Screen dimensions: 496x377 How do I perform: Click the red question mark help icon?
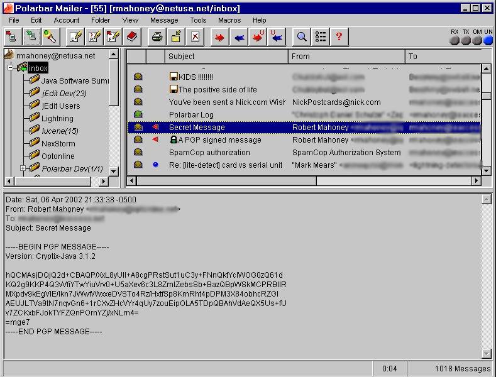tap(339, 37)
